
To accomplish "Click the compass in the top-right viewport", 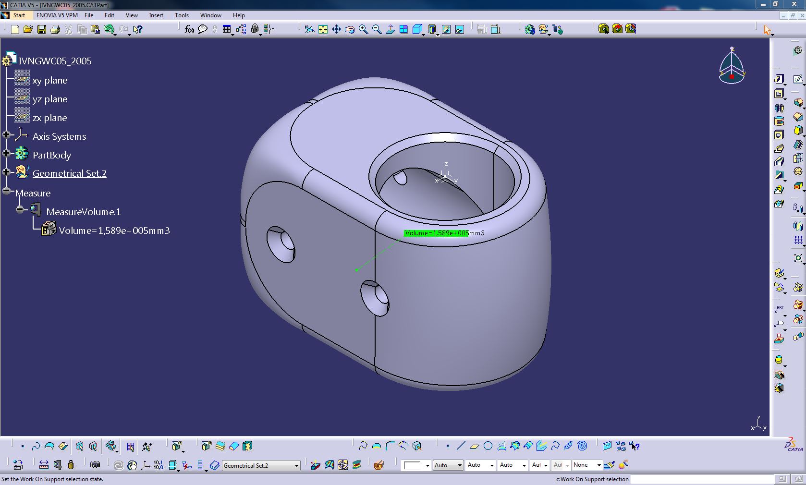I will click(732, 66).
